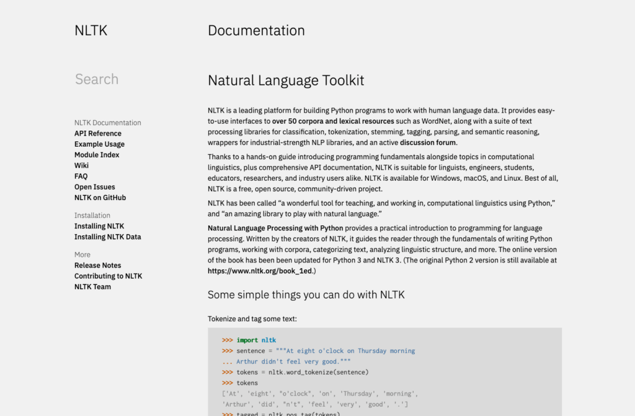The width and height of the screenshot is (635, 416).
Task: Visit the NLTK Wiki
Action: point(81,165)
